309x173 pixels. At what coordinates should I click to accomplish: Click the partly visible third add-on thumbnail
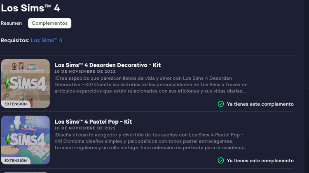click(25, 173)
